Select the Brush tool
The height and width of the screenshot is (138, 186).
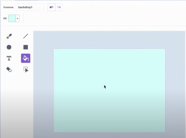click(9, 36)
